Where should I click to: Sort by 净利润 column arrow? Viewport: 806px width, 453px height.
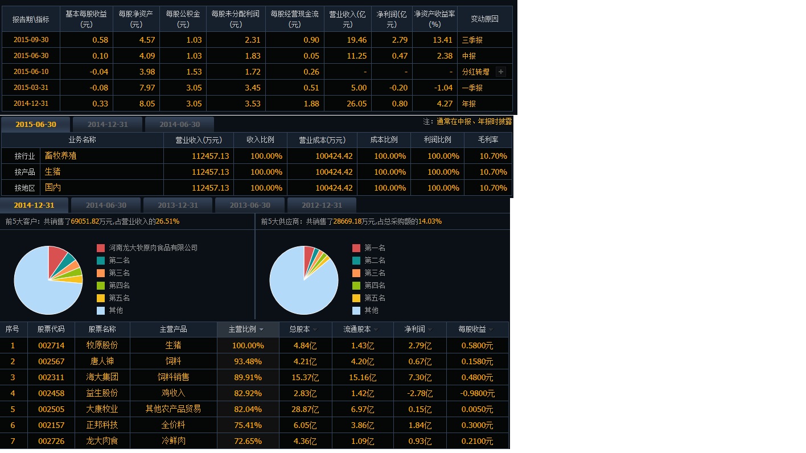point(430,330)
